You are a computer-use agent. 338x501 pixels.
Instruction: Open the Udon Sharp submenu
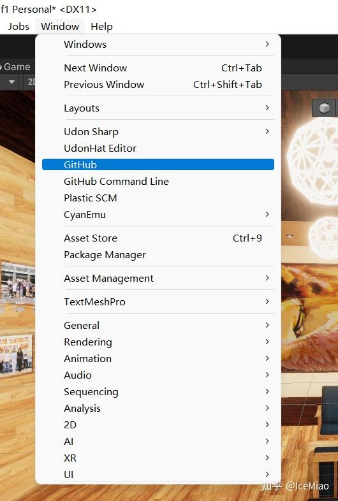(158, 132)
